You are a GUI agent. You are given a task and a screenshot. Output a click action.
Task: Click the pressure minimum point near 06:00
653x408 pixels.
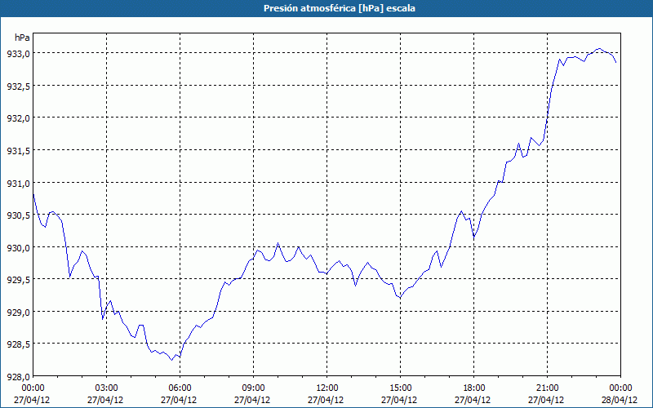tap(171, 360)
